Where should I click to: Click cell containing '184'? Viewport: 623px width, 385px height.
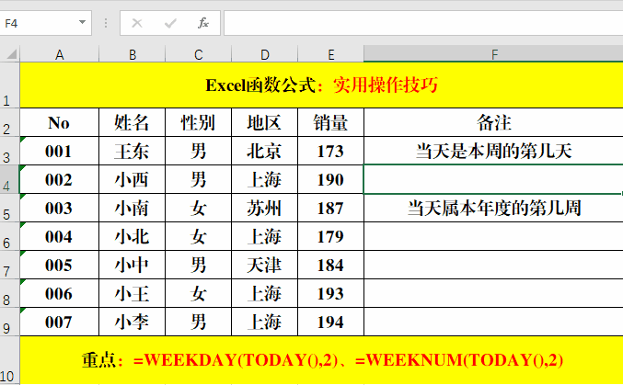tap(331, 265)
